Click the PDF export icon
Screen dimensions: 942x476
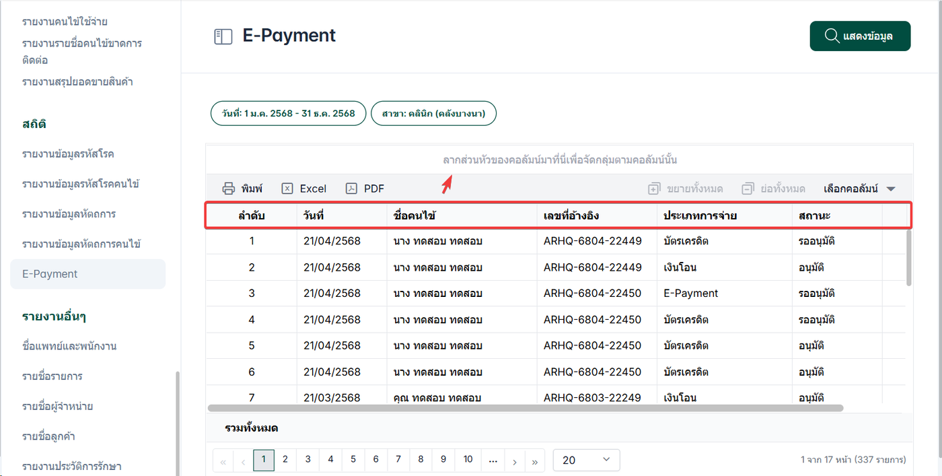tap(351, 189)
